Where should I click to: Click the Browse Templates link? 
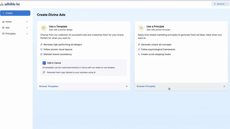49,86
